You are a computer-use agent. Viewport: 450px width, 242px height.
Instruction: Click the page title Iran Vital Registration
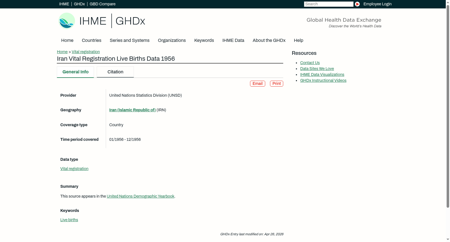[116, 59]
